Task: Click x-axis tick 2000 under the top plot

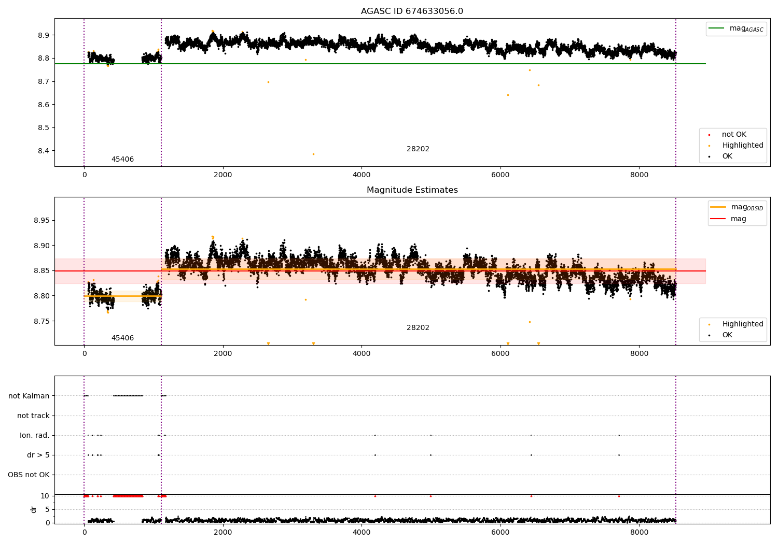Action: pyautogui.click(x=223, y=175)
